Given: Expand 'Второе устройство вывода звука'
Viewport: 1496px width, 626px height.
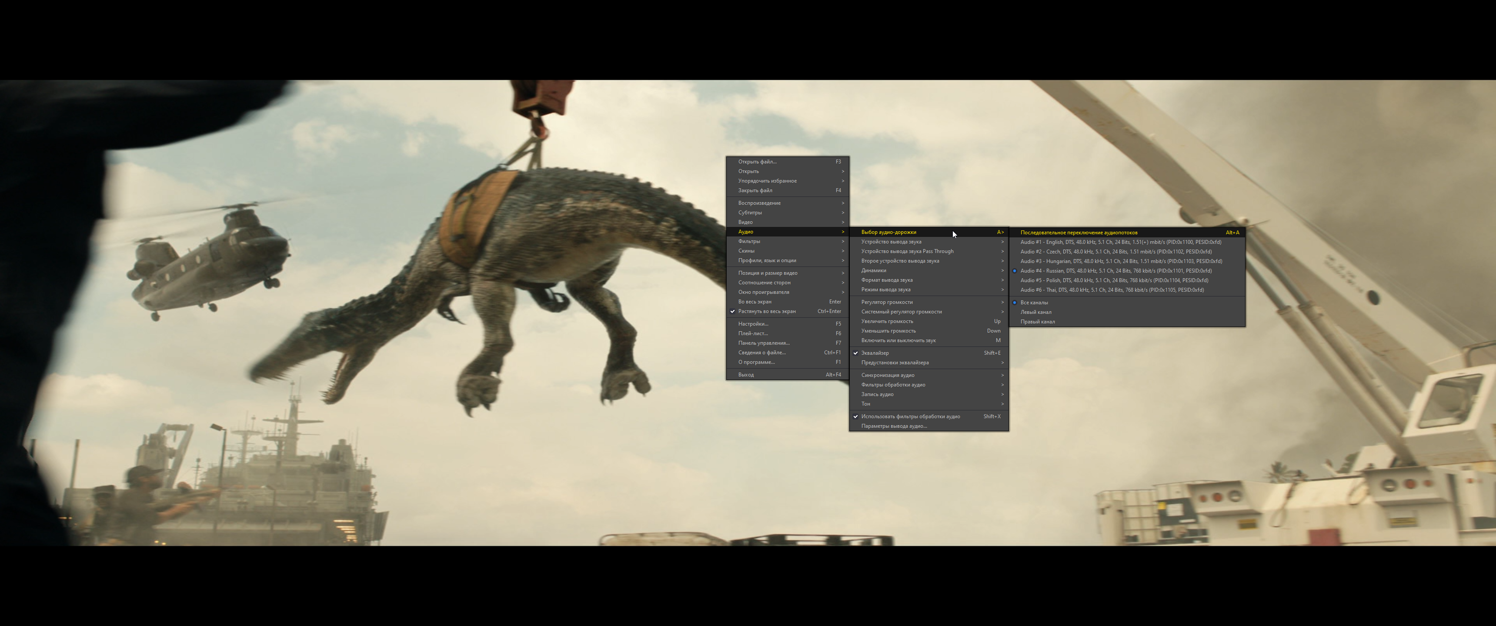Looking at the screenshot, I should point(928,261).
